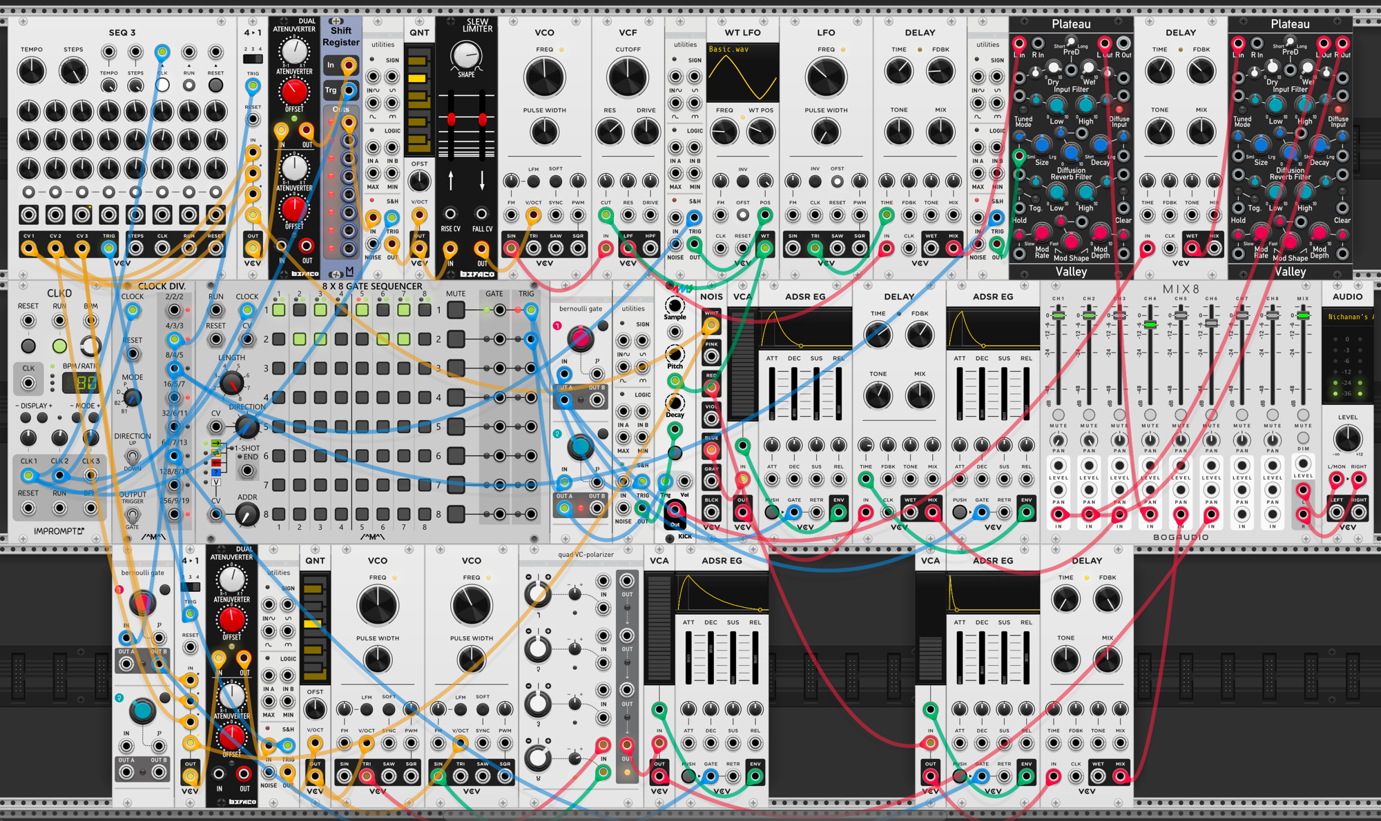Click the CLKD CLK 1 output jack
This screenshot has width=1381, height=821.
coord(28,475)
